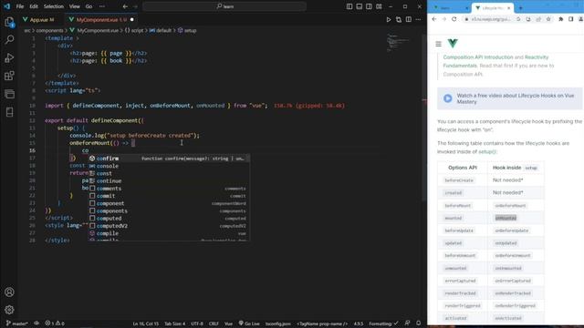Select the UTF-8 encoding picker
Image resolution: width=584 pixels, height=328 pixels.
coord(197,323)
